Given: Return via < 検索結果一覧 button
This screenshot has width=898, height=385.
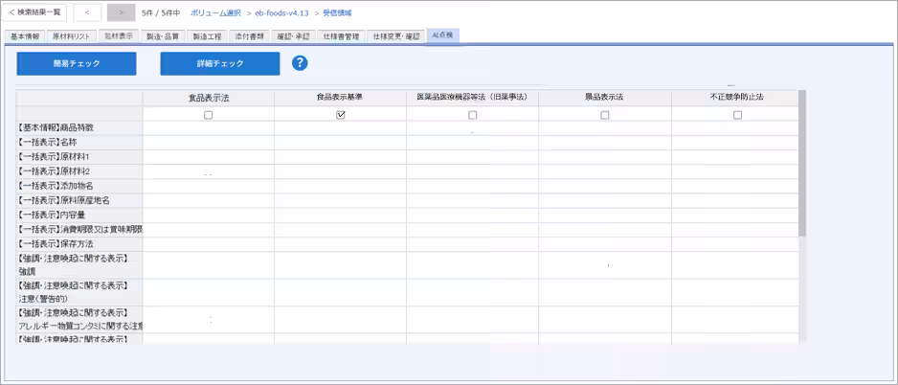Looking at the screenshot, I should (x=35, y=12).
